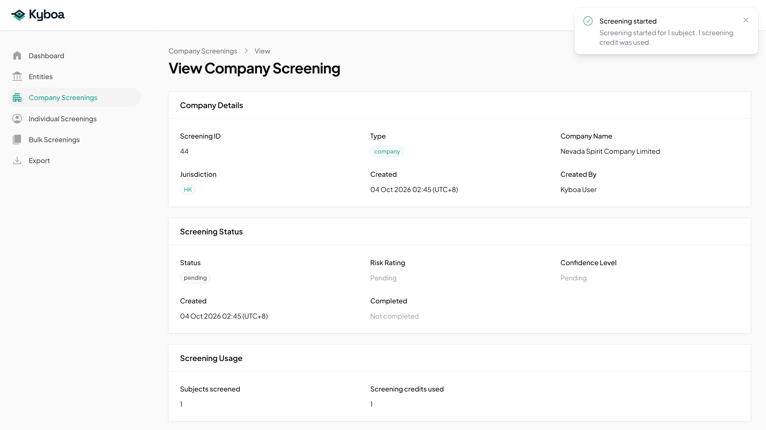Click the Bulk Screenings stacked pages icon

(x=17, y=139)
